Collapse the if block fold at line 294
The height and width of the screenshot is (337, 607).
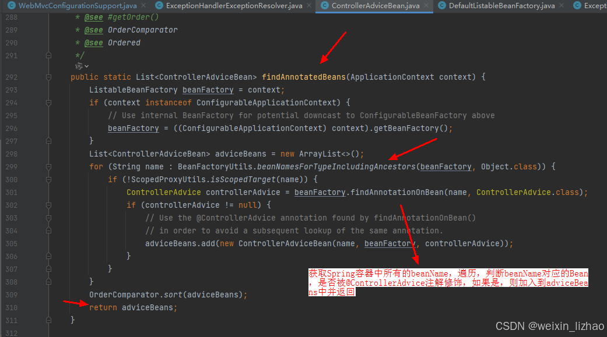coord(48,103)
